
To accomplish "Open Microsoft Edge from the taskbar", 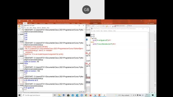I will [77, 95].
